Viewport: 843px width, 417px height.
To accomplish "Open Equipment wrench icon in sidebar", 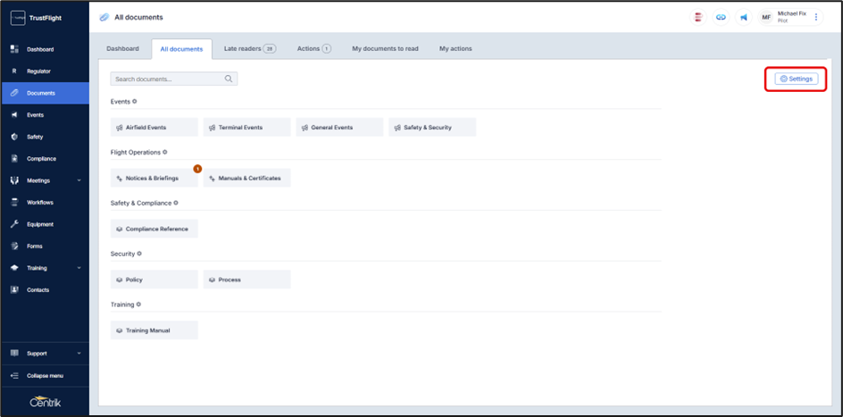I will click(x=15, y=224).
